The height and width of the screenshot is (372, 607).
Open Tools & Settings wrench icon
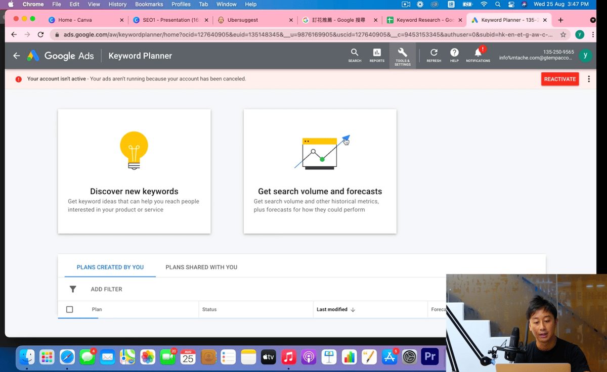403,53
